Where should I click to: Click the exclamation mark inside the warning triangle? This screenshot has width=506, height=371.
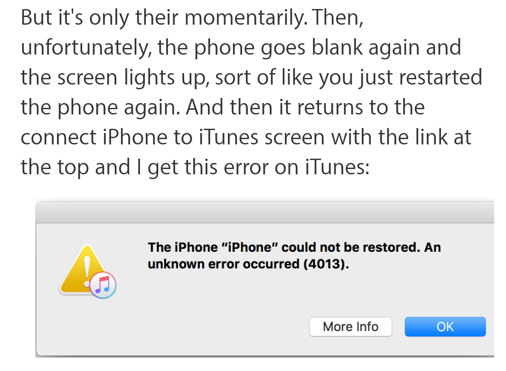tap(87, 271)
